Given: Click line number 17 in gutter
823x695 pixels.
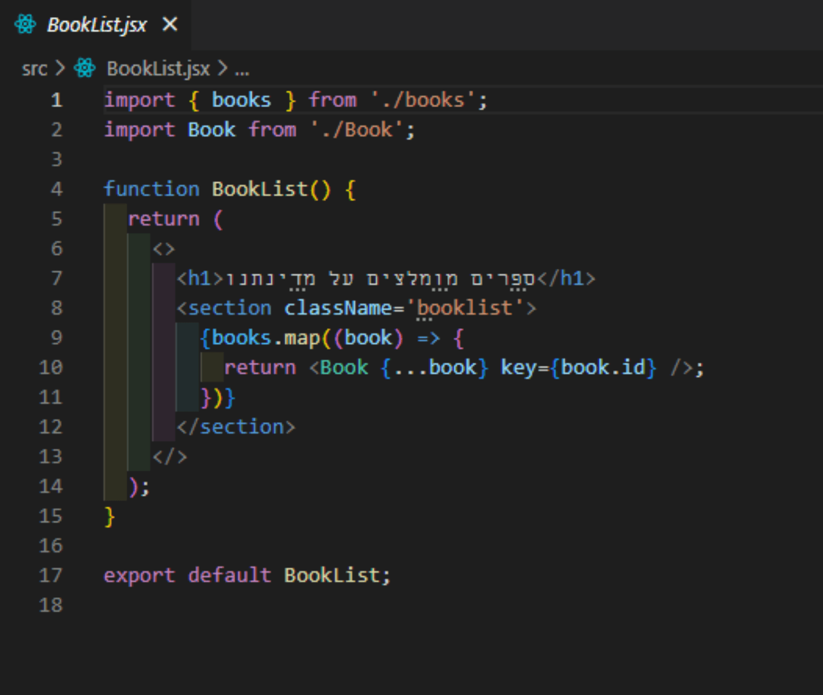Looking at the screenshot, I should pyautogui.click(x=51, y=575).
